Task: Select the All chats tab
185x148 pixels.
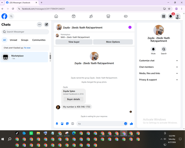Action: coord(4,40)
